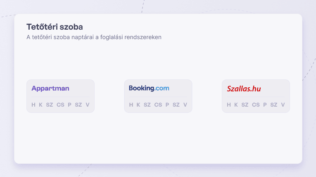Select V day in Szallas.hu card
The width and height of the screenshot is (316, 177).
pos(283,105)
